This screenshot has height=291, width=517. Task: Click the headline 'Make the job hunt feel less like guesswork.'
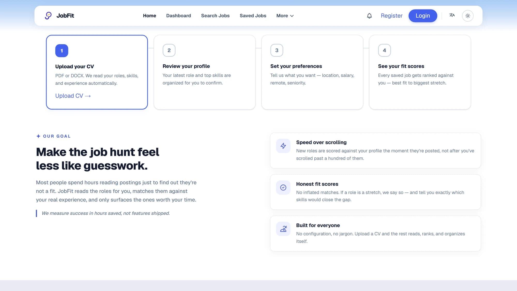[97, 159]
